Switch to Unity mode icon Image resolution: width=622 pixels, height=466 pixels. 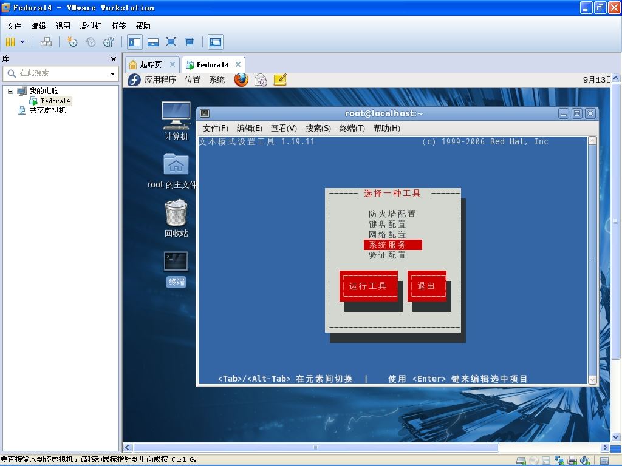pos(190,42)
